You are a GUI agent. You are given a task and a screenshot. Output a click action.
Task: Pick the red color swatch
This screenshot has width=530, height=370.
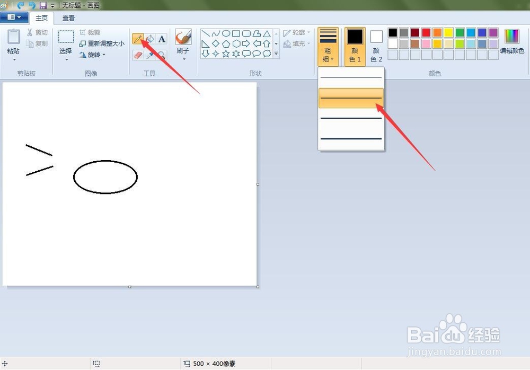pyautogui.click(x=426, y=32)
